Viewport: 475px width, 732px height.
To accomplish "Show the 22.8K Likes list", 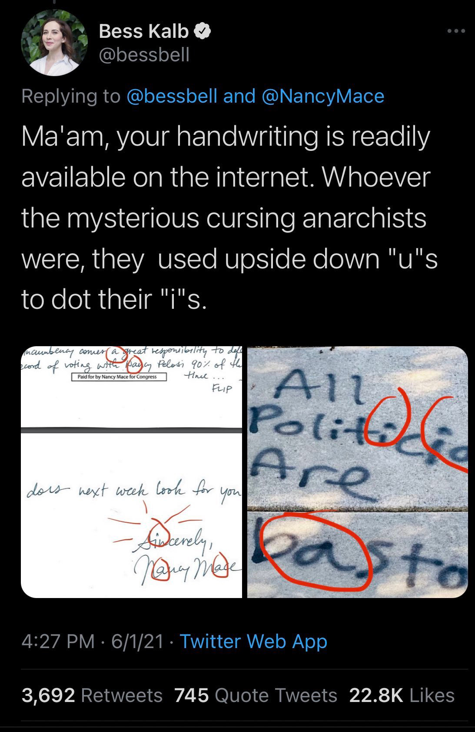I will [402, 695].
